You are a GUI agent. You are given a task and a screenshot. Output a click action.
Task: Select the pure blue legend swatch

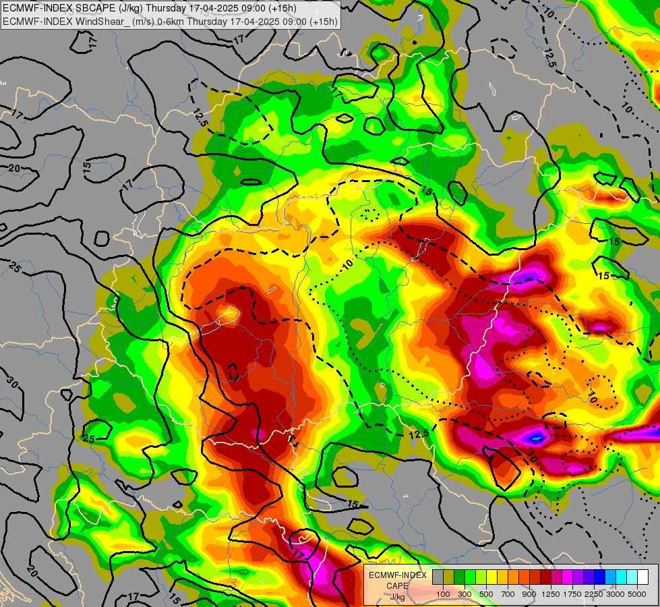(x=600, y=577)
